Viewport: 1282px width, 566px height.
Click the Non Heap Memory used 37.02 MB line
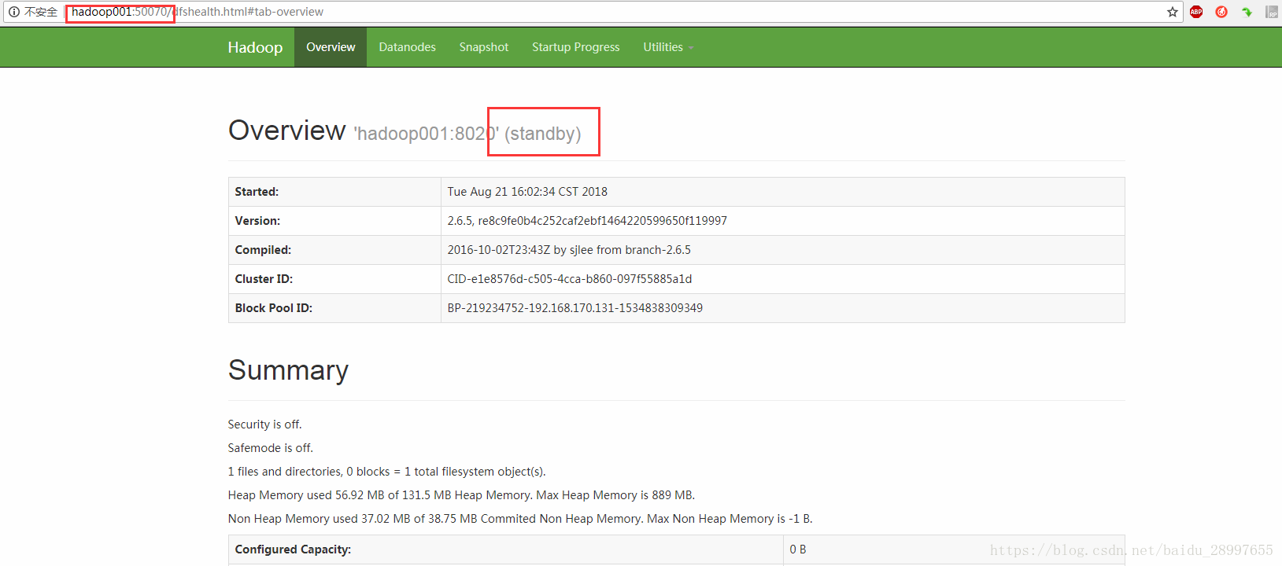(520, 519)
